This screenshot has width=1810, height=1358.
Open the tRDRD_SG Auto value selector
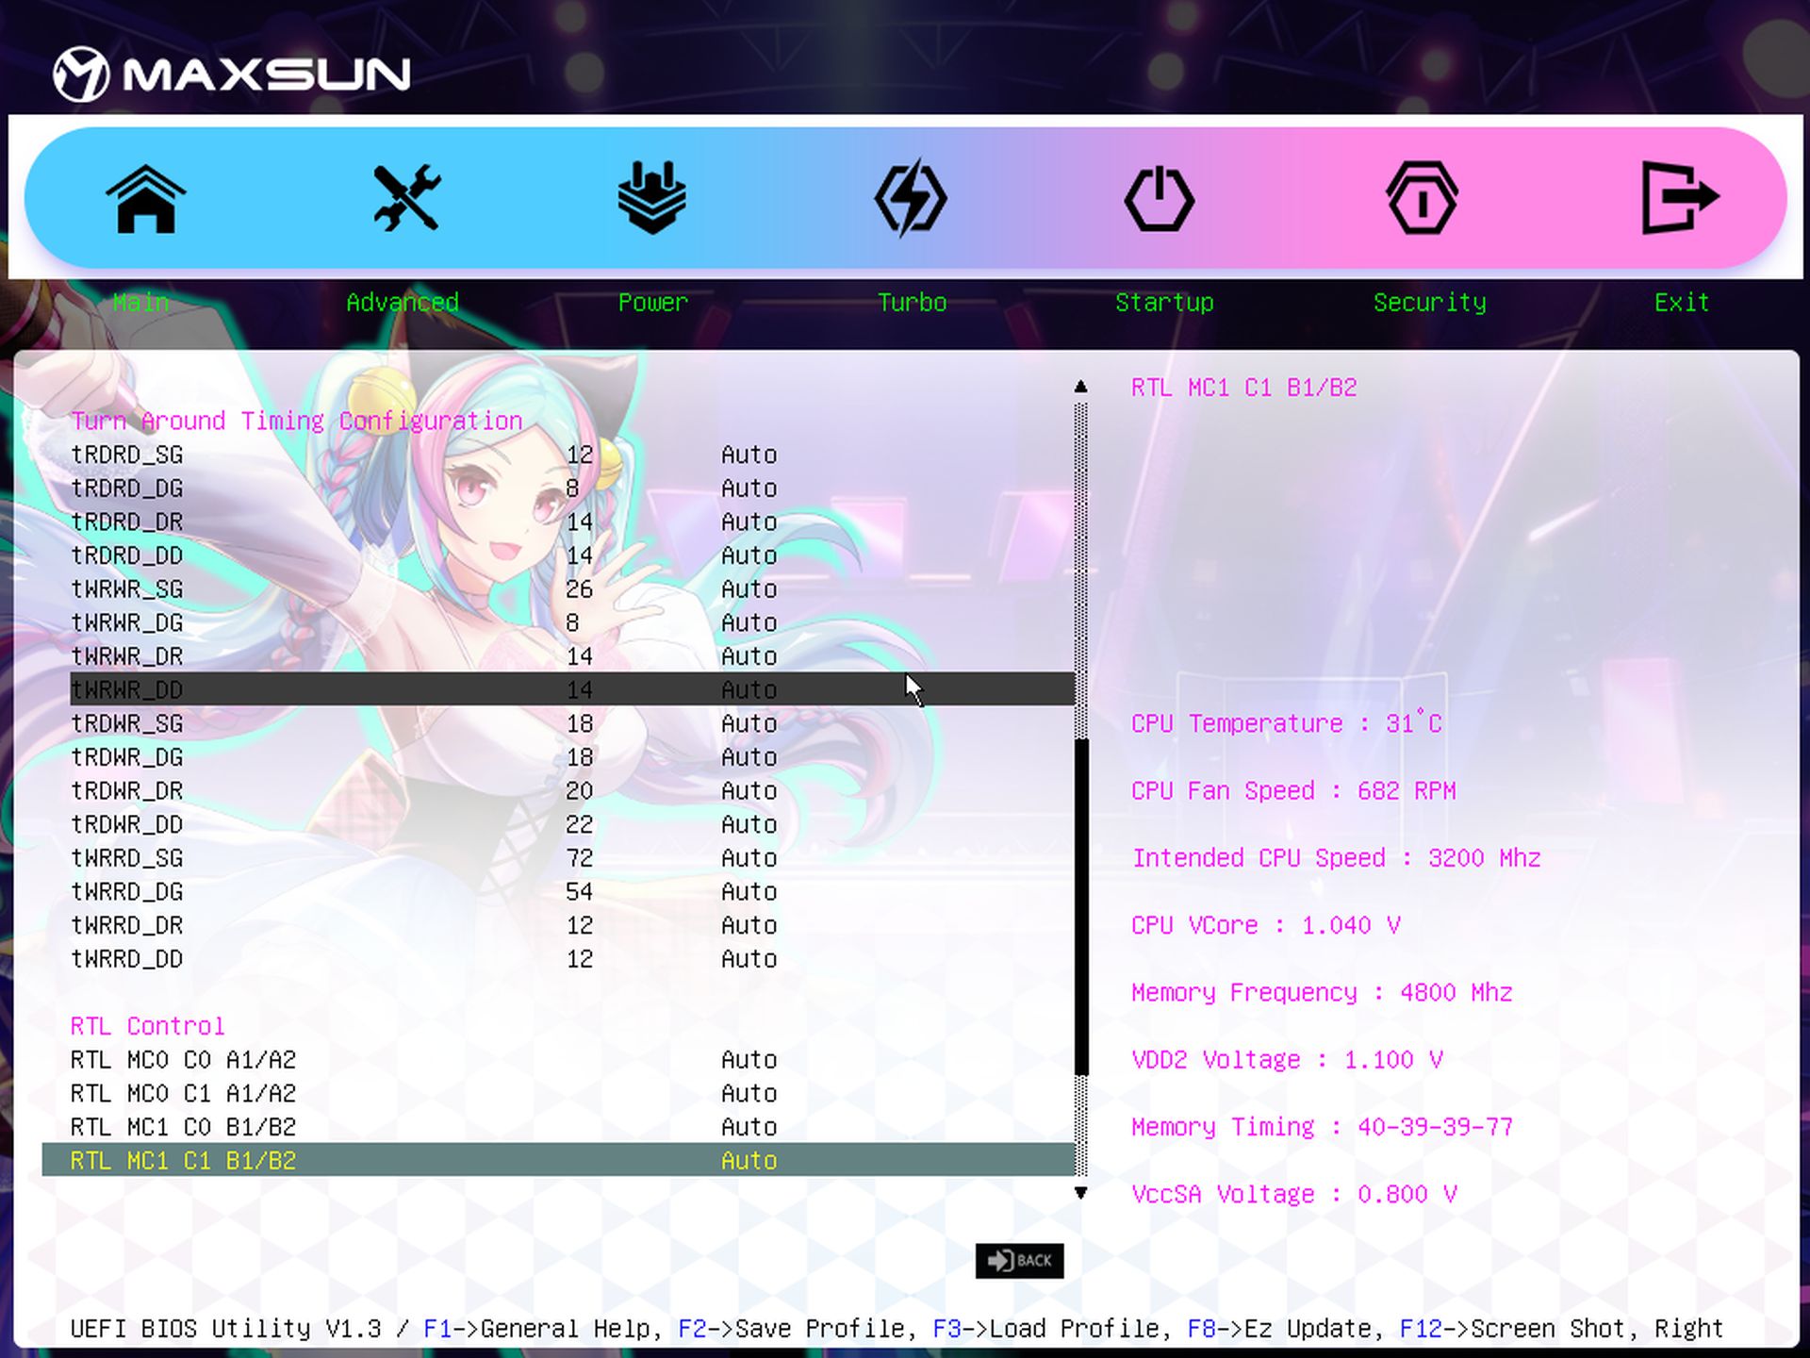pos(749,455)
